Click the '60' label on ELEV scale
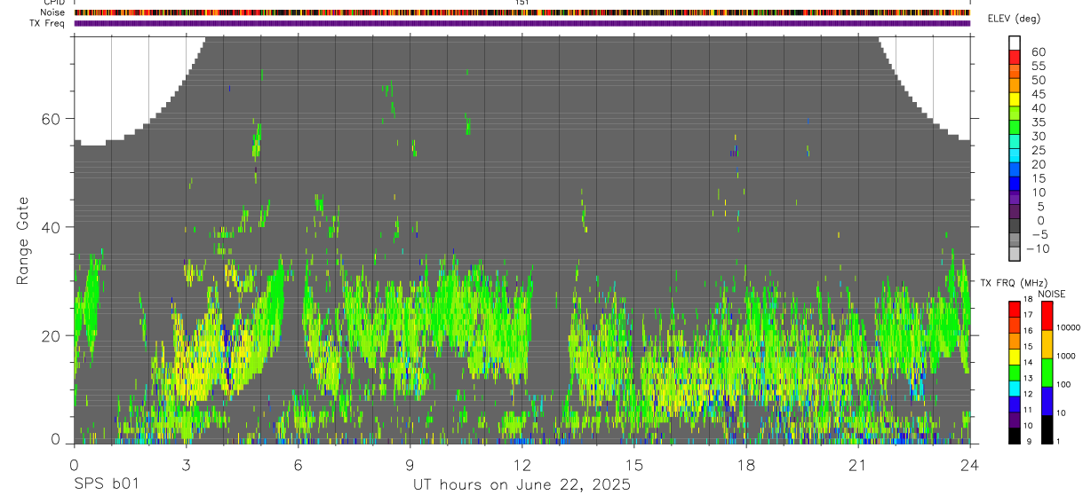The image size is (1091, 503). pyautogui.click(x=1038, y=51)
